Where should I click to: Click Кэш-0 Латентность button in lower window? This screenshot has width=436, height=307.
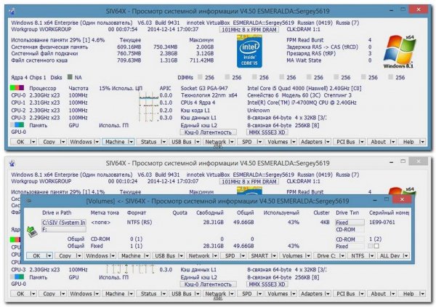pyautogui.click(x=209, y=284)
